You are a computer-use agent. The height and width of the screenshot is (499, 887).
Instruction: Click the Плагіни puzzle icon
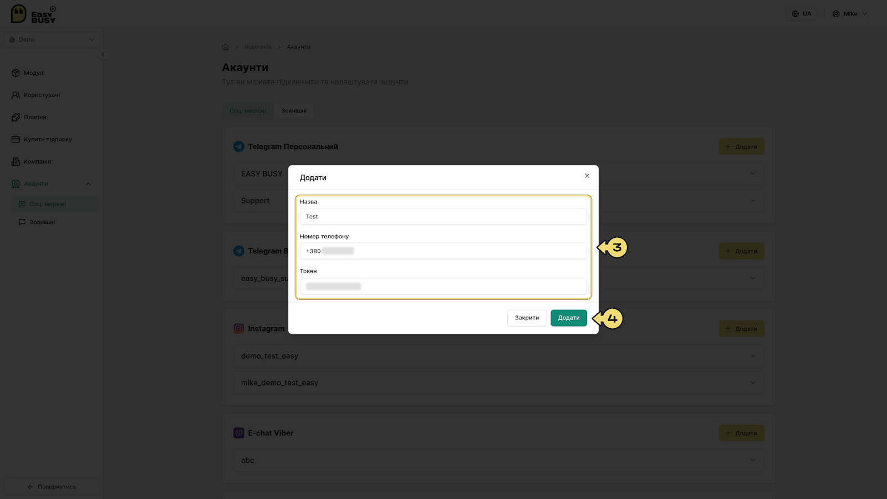(x=16, y=117)
